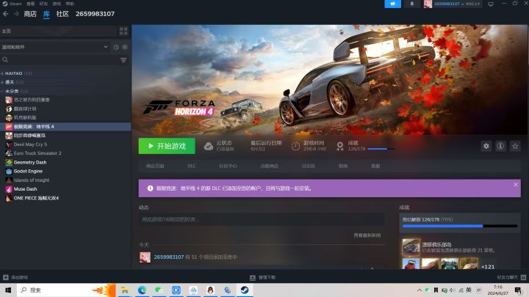Open the 社区中心 tab under the play bar

point(228,166)
